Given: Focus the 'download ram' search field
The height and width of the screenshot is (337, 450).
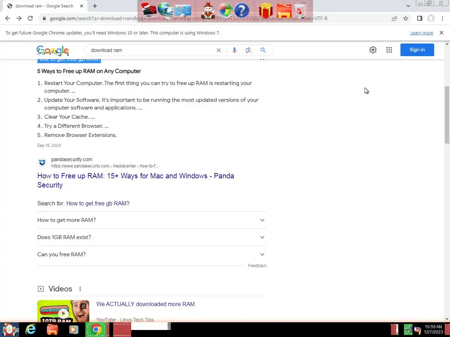Looking at the screenshot, I should click(151, 50).
